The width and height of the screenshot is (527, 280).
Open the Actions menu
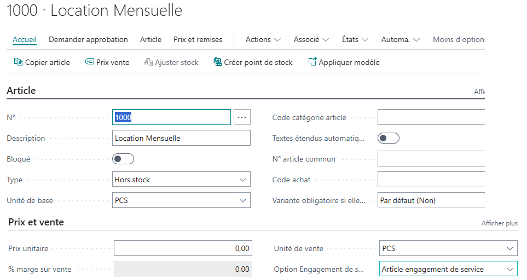[x=263, y=39]
